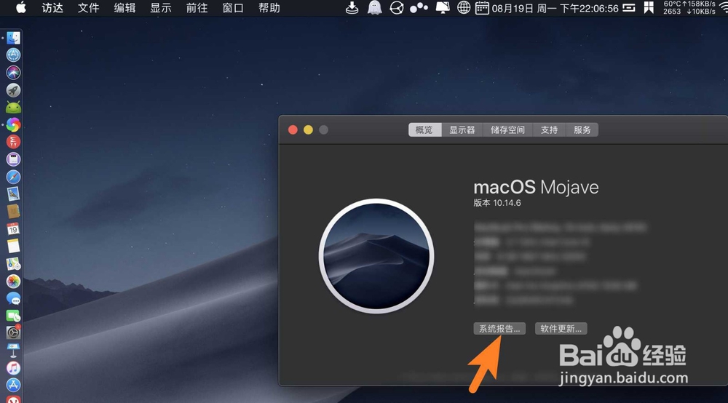Switch to the 显示器 tab
The width and height of the screenshot is (728, 403).
[x=462, y=130]
